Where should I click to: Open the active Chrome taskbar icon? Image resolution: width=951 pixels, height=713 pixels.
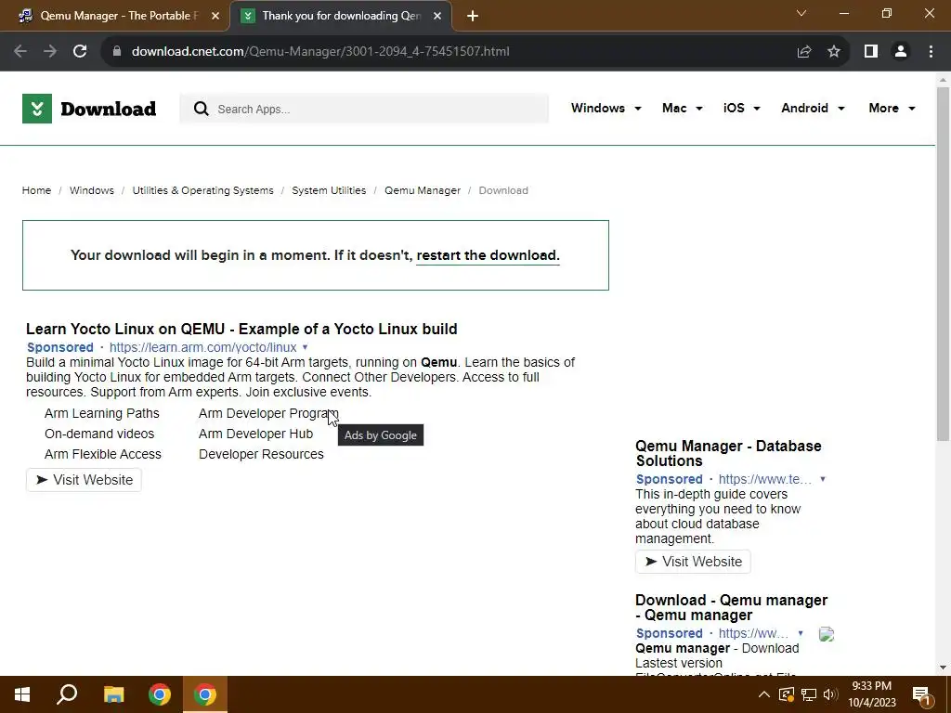tap(205, 694)
